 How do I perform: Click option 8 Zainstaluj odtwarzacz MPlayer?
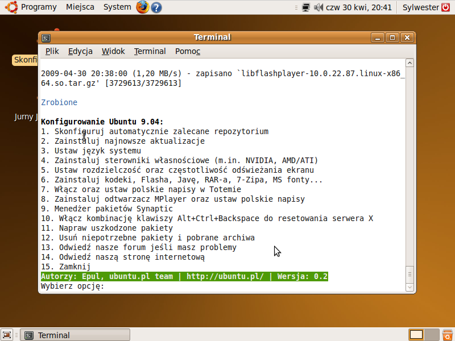pyautogui.click(x=173, y=199)
